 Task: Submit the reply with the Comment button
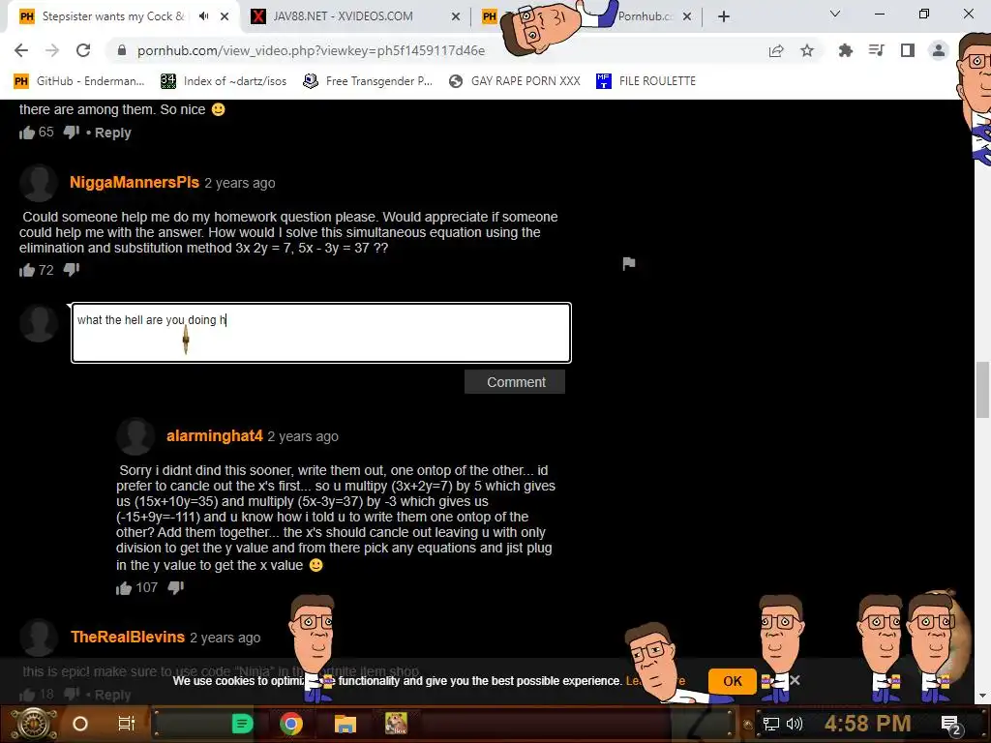coord(515,381)
